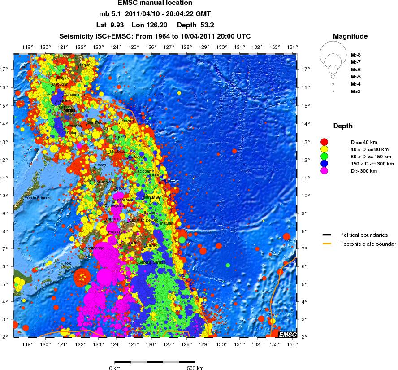Click the magenta depth legend circle

(x=324, y=171)
